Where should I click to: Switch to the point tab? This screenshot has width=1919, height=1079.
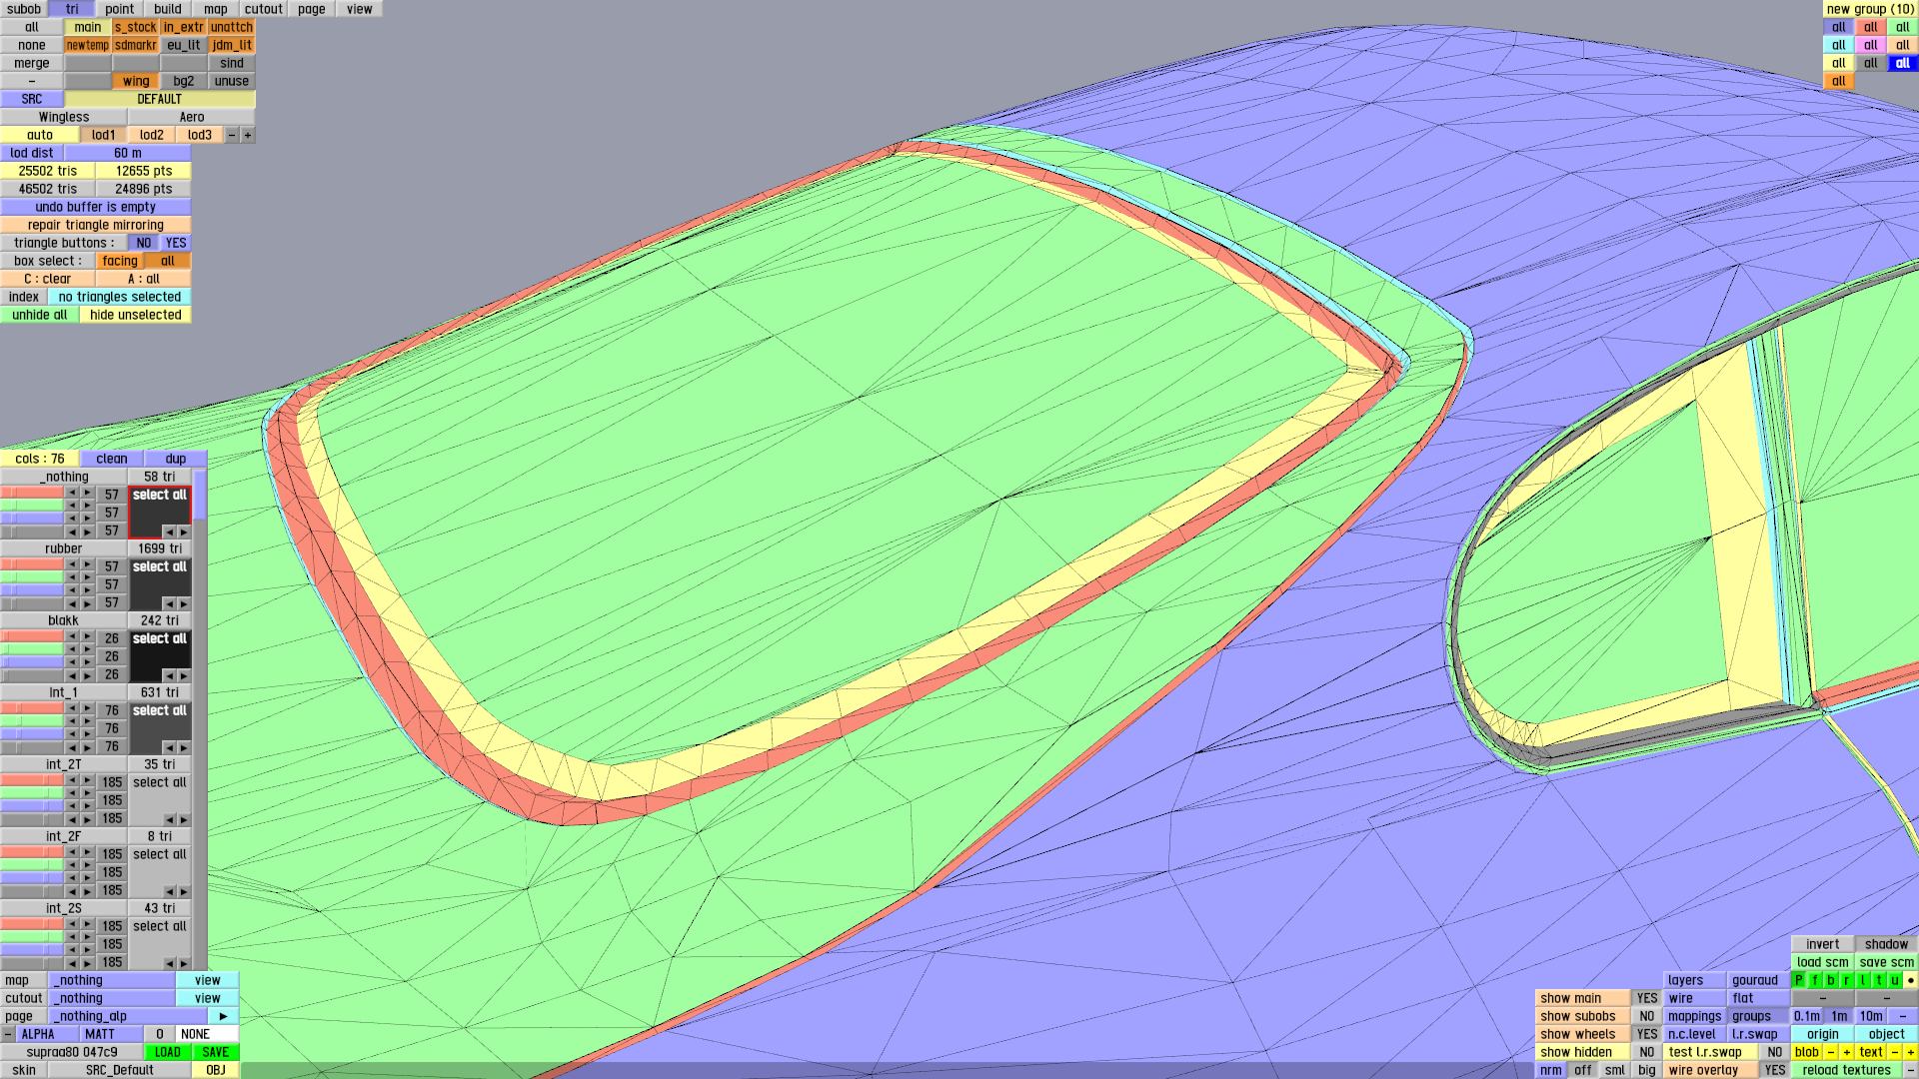119,9
